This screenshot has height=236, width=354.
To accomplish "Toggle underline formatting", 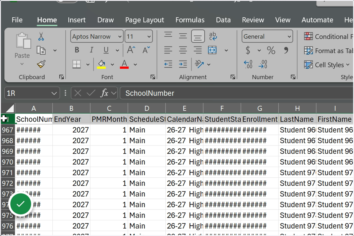I will 106,50.
